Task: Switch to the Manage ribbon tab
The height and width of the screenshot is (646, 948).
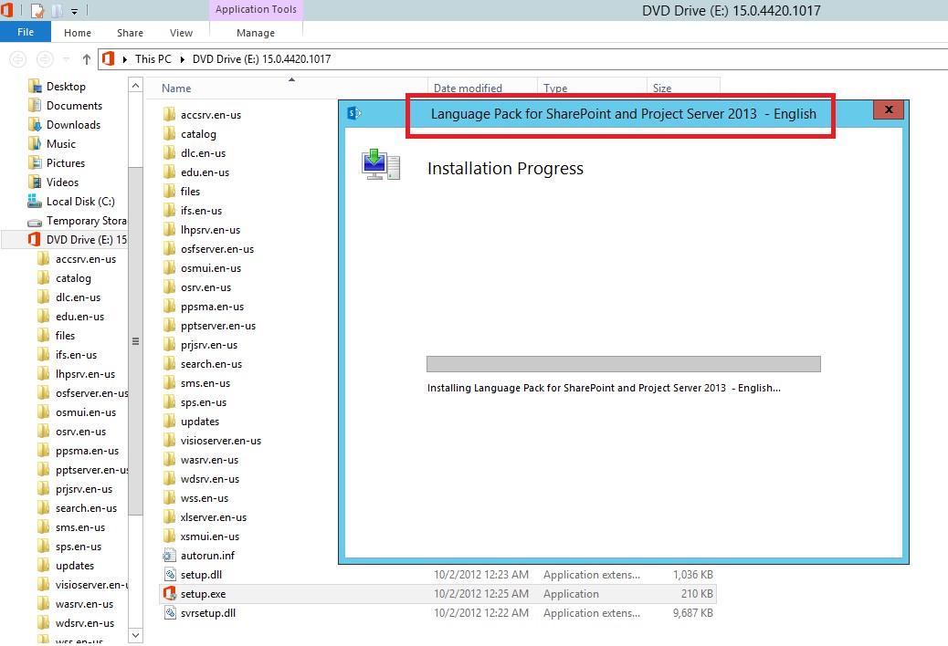Action: pyautogui.click(x=256, y=33)
